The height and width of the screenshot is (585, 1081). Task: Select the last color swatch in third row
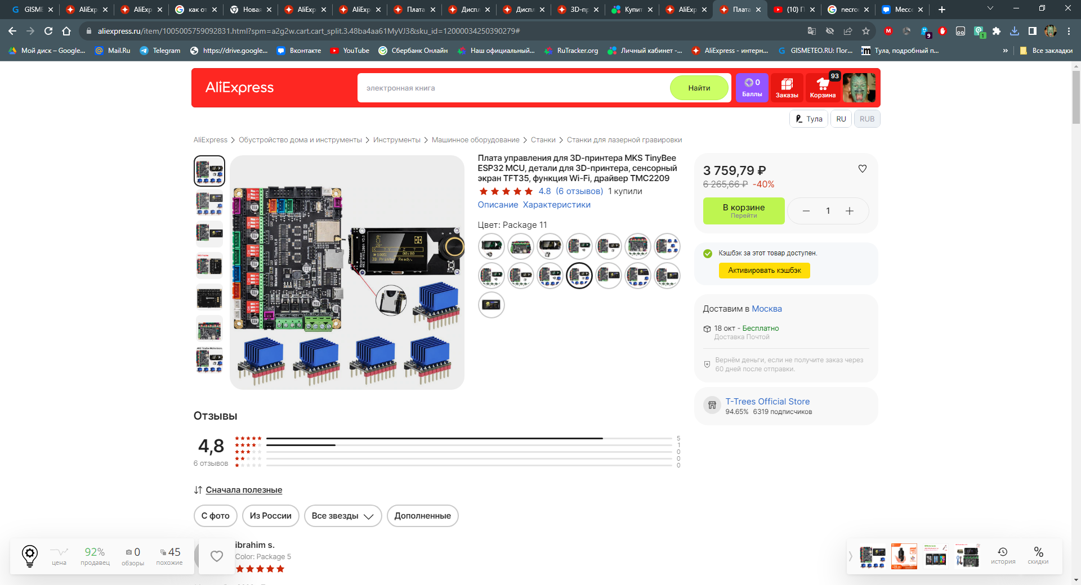click(x=492, y=305)
